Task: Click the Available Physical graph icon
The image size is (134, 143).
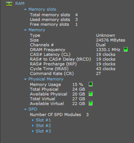Action: tap(91, 94)
